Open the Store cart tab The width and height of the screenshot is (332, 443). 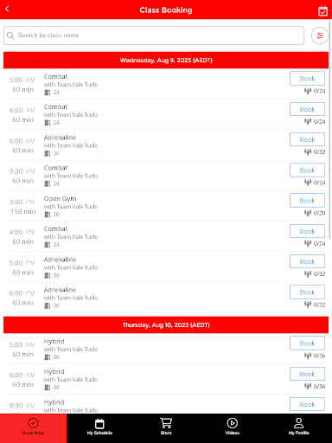166,427
